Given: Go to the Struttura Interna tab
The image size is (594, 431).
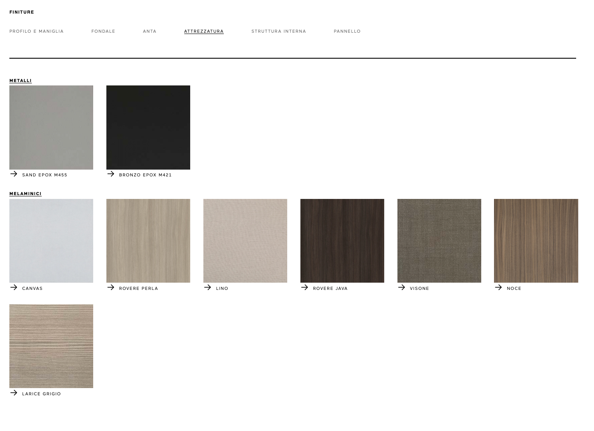Looking at the screenshot, I should (x=279, y=31).
